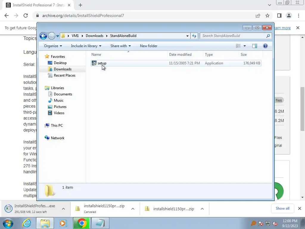Select Favorites in navigation pane
This screenshot has width=305, height=229.
(58, 57)
